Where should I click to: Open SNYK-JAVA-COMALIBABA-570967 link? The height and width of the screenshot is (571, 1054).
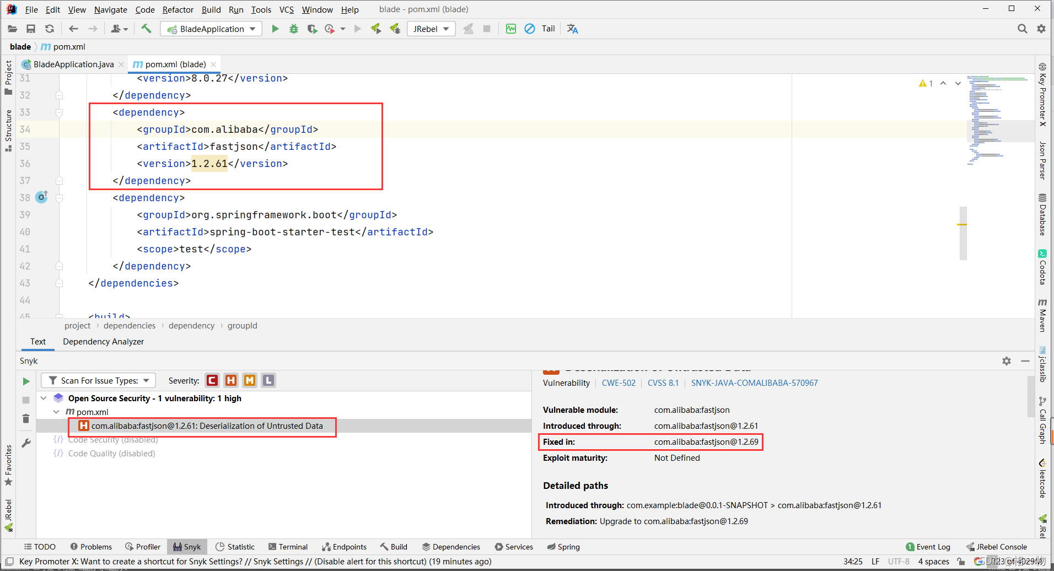coord(755,383)
